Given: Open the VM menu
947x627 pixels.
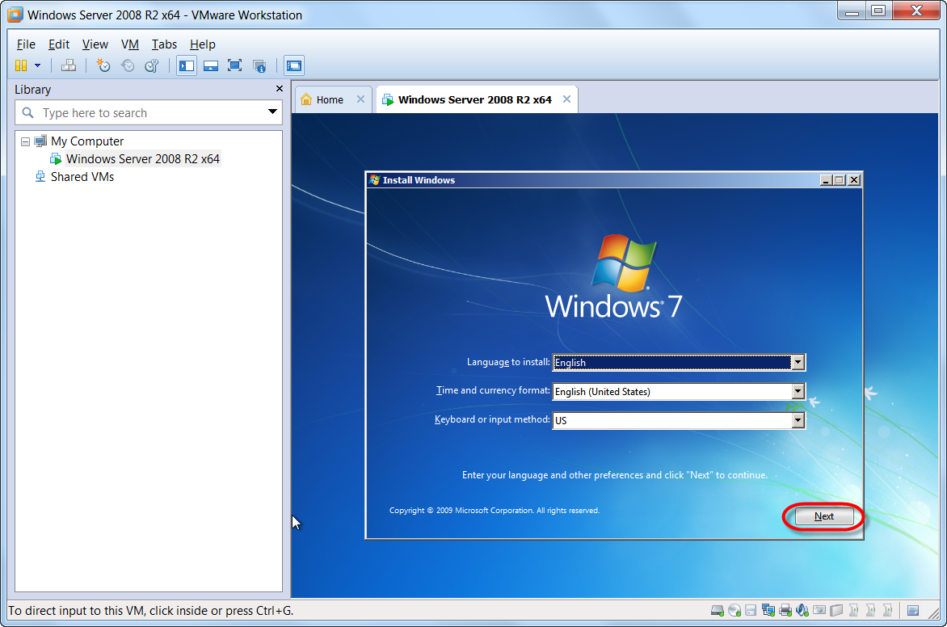Looking at the screenshot, I should (x=130, y=44).
